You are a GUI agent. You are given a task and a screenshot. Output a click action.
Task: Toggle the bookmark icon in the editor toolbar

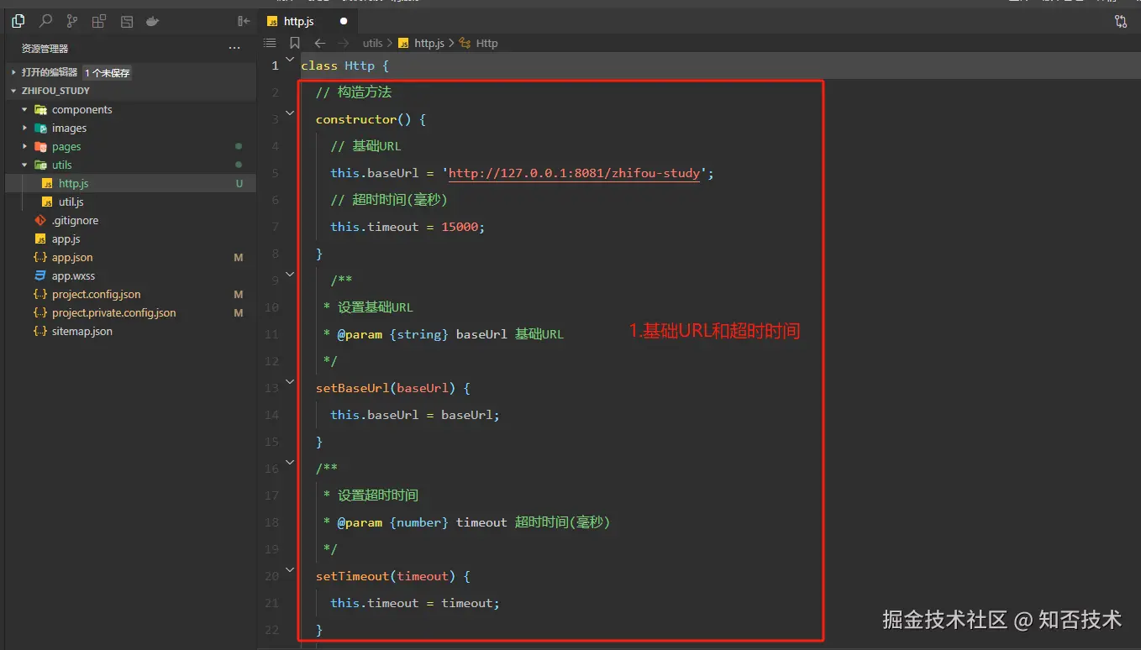294,43
